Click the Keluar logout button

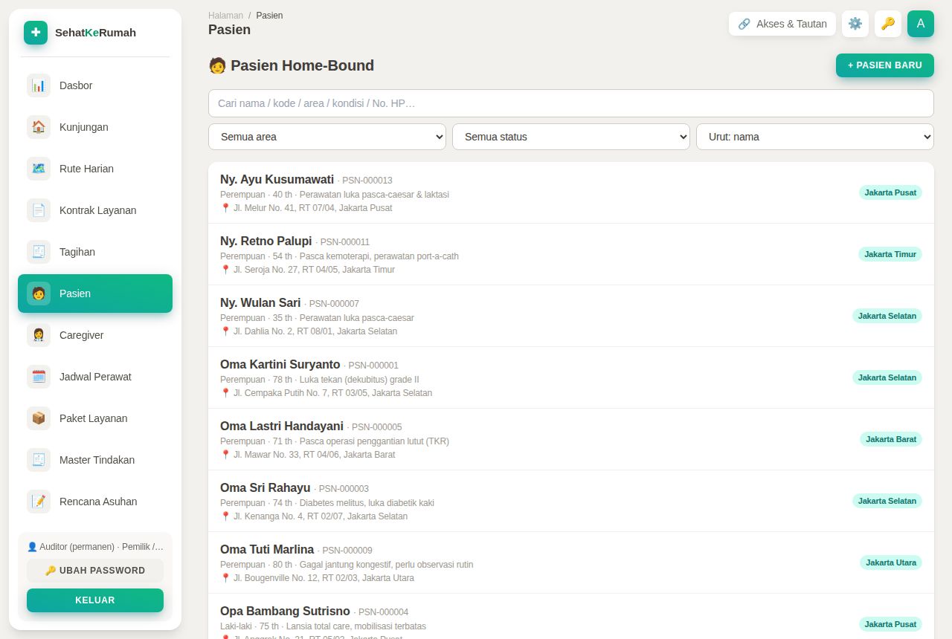pyautogui.click(x=95, y=600)
